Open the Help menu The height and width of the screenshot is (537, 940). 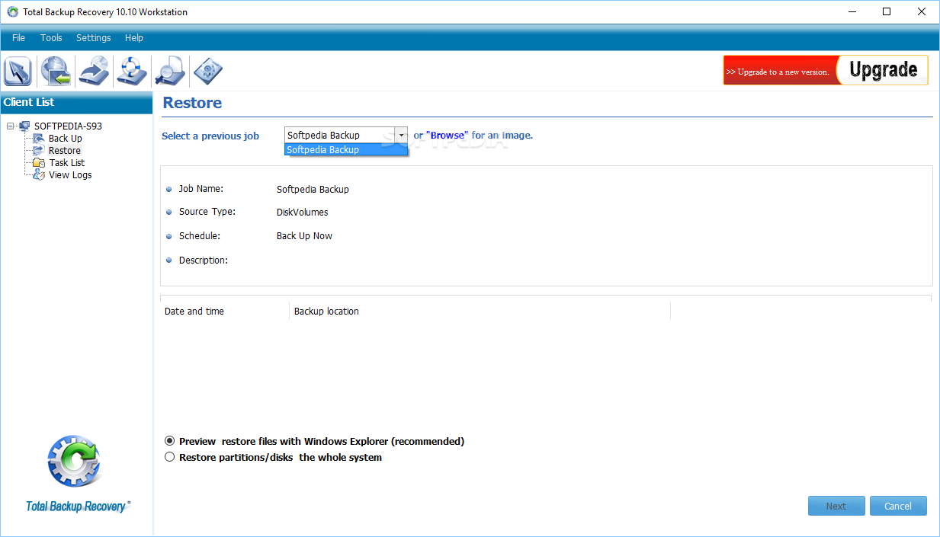coord(134,38)
